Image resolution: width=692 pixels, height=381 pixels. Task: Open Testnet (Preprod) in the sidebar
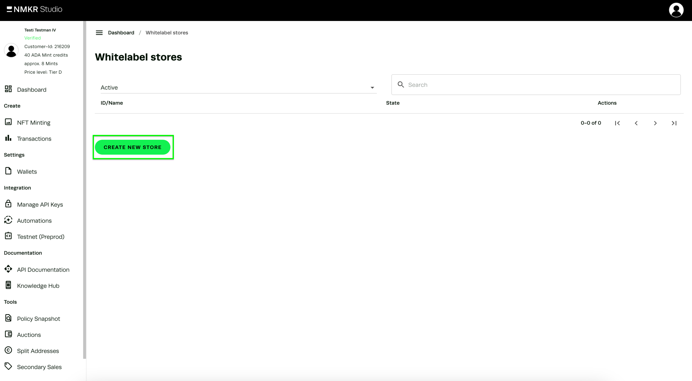click(x=41, y=237)
